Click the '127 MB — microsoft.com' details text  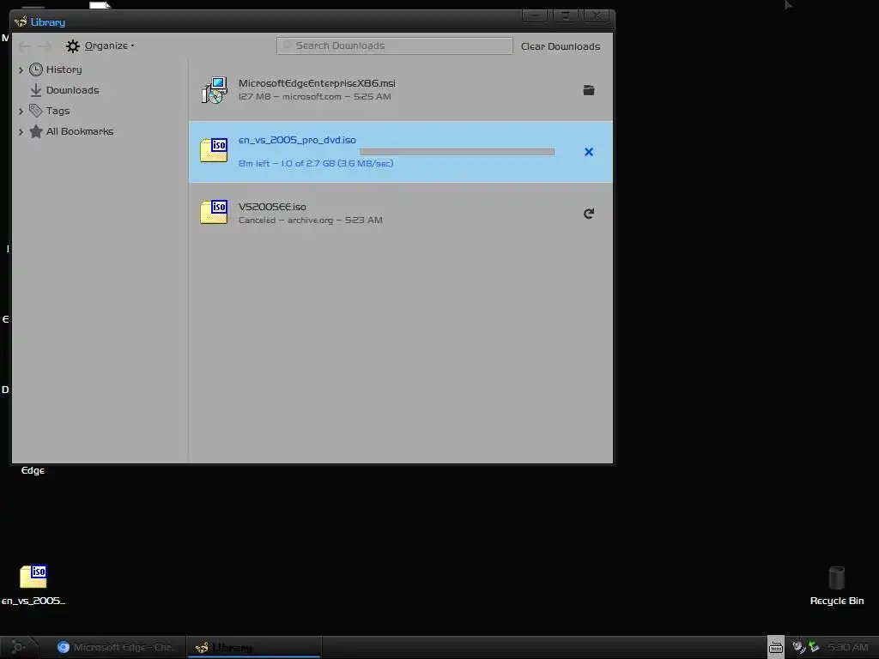[314, 96]
